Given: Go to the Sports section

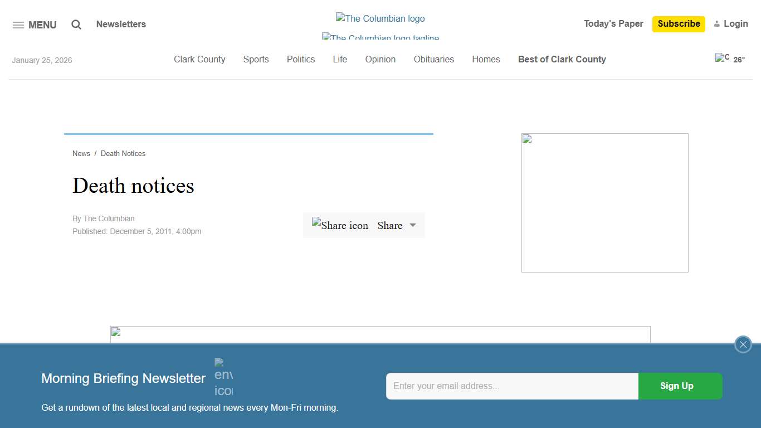Looking at the screenshot, I should (x=256, y=59).
